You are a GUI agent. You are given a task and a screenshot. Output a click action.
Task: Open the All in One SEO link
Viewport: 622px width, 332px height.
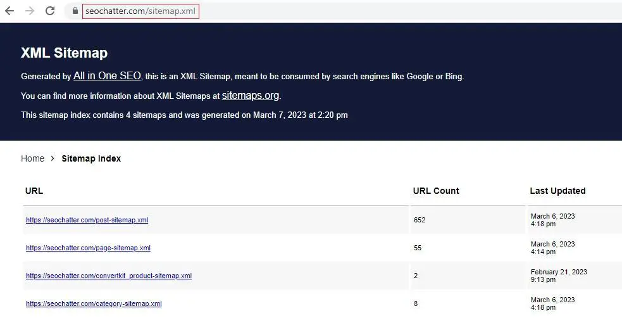tap(107, 76)
